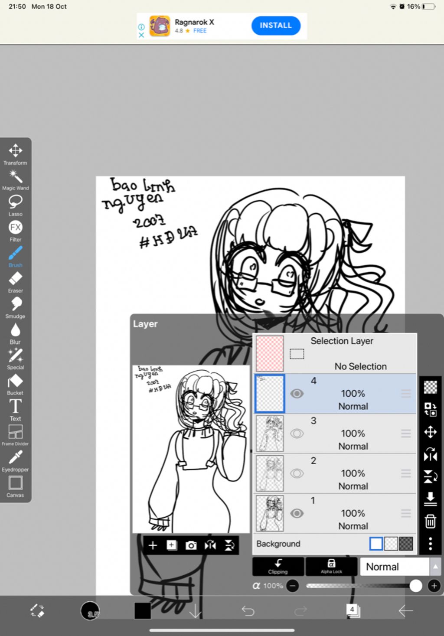Import a photo with the camera icon
The height and width of the screenshot is (636, 444).
[x=191, y=545]
